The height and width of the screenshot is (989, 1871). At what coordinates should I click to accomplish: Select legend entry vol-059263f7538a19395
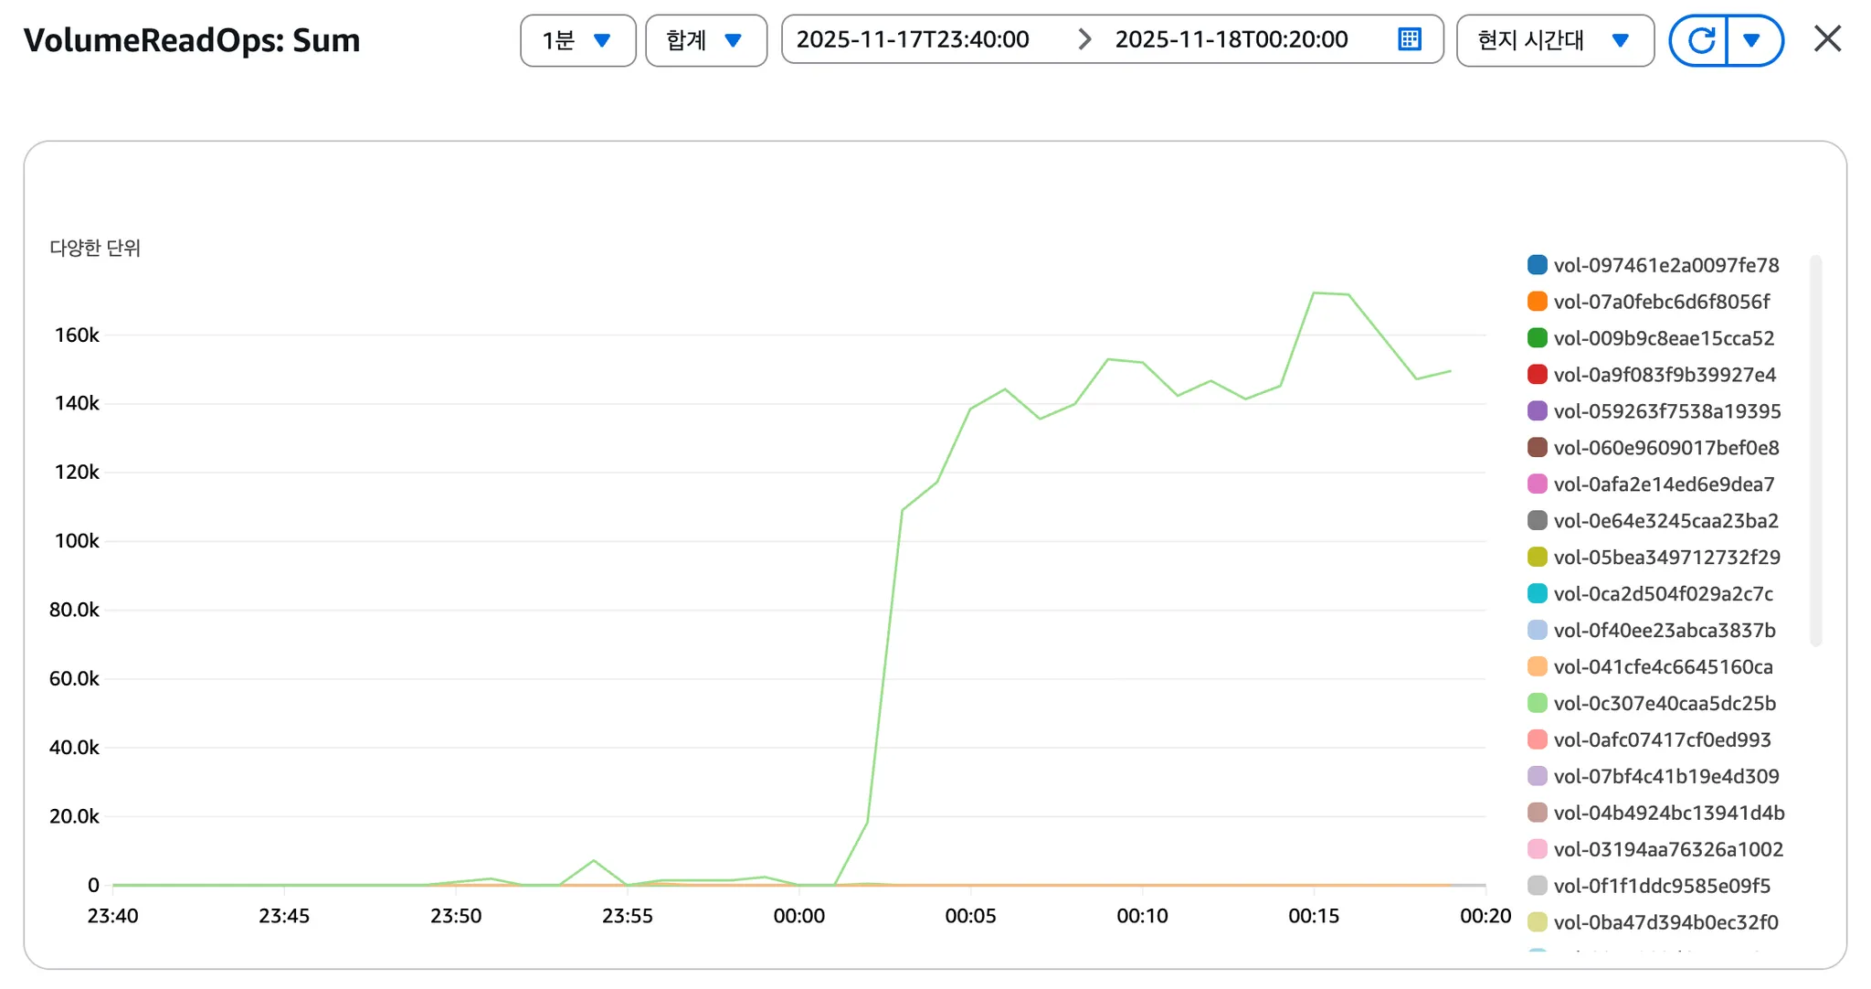1667,411
